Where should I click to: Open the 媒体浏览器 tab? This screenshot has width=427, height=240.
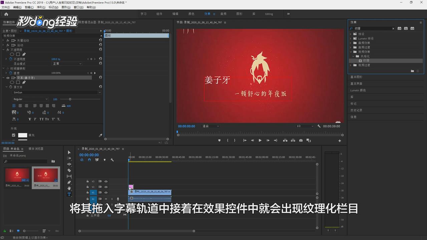36,149
